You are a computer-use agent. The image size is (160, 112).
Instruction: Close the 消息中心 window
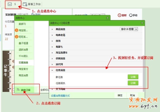pos(108,18)
